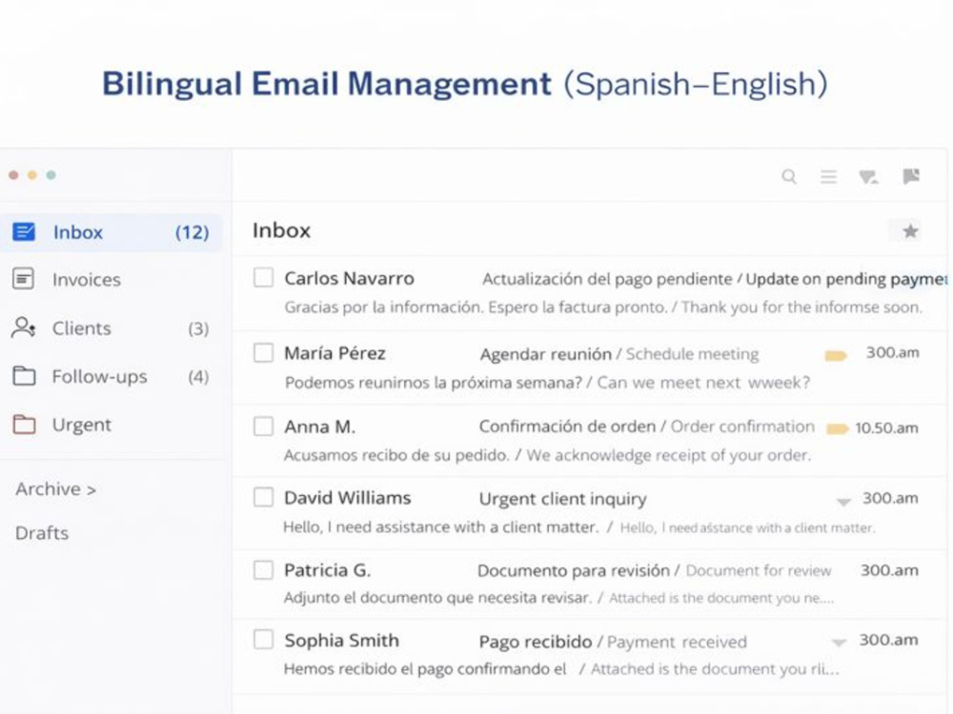This screenshot has height=714, width=953.
Task: Open dropdown arrow on Sophia Smith email
Action: tap(839, 643)
